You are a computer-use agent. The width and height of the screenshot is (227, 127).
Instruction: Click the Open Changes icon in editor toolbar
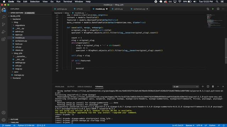click(x=208, y=9)
